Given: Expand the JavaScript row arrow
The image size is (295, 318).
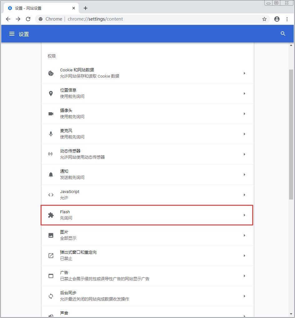Looking at the screenshot, I should click(244, 195).
